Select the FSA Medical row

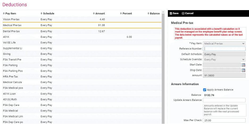click(x=82, y=111)
